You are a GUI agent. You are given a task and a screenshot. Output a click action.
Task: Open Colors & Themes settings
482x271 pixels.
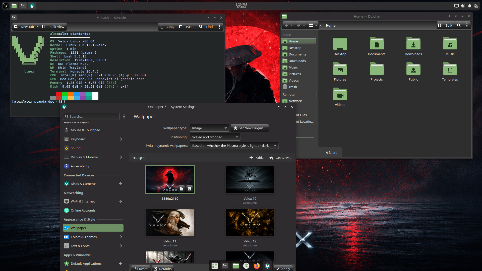click(93, 237)
